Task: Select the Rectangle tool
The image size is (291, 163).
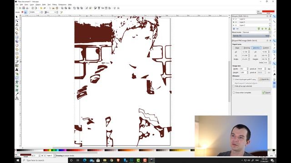Action: pos(17,37)
